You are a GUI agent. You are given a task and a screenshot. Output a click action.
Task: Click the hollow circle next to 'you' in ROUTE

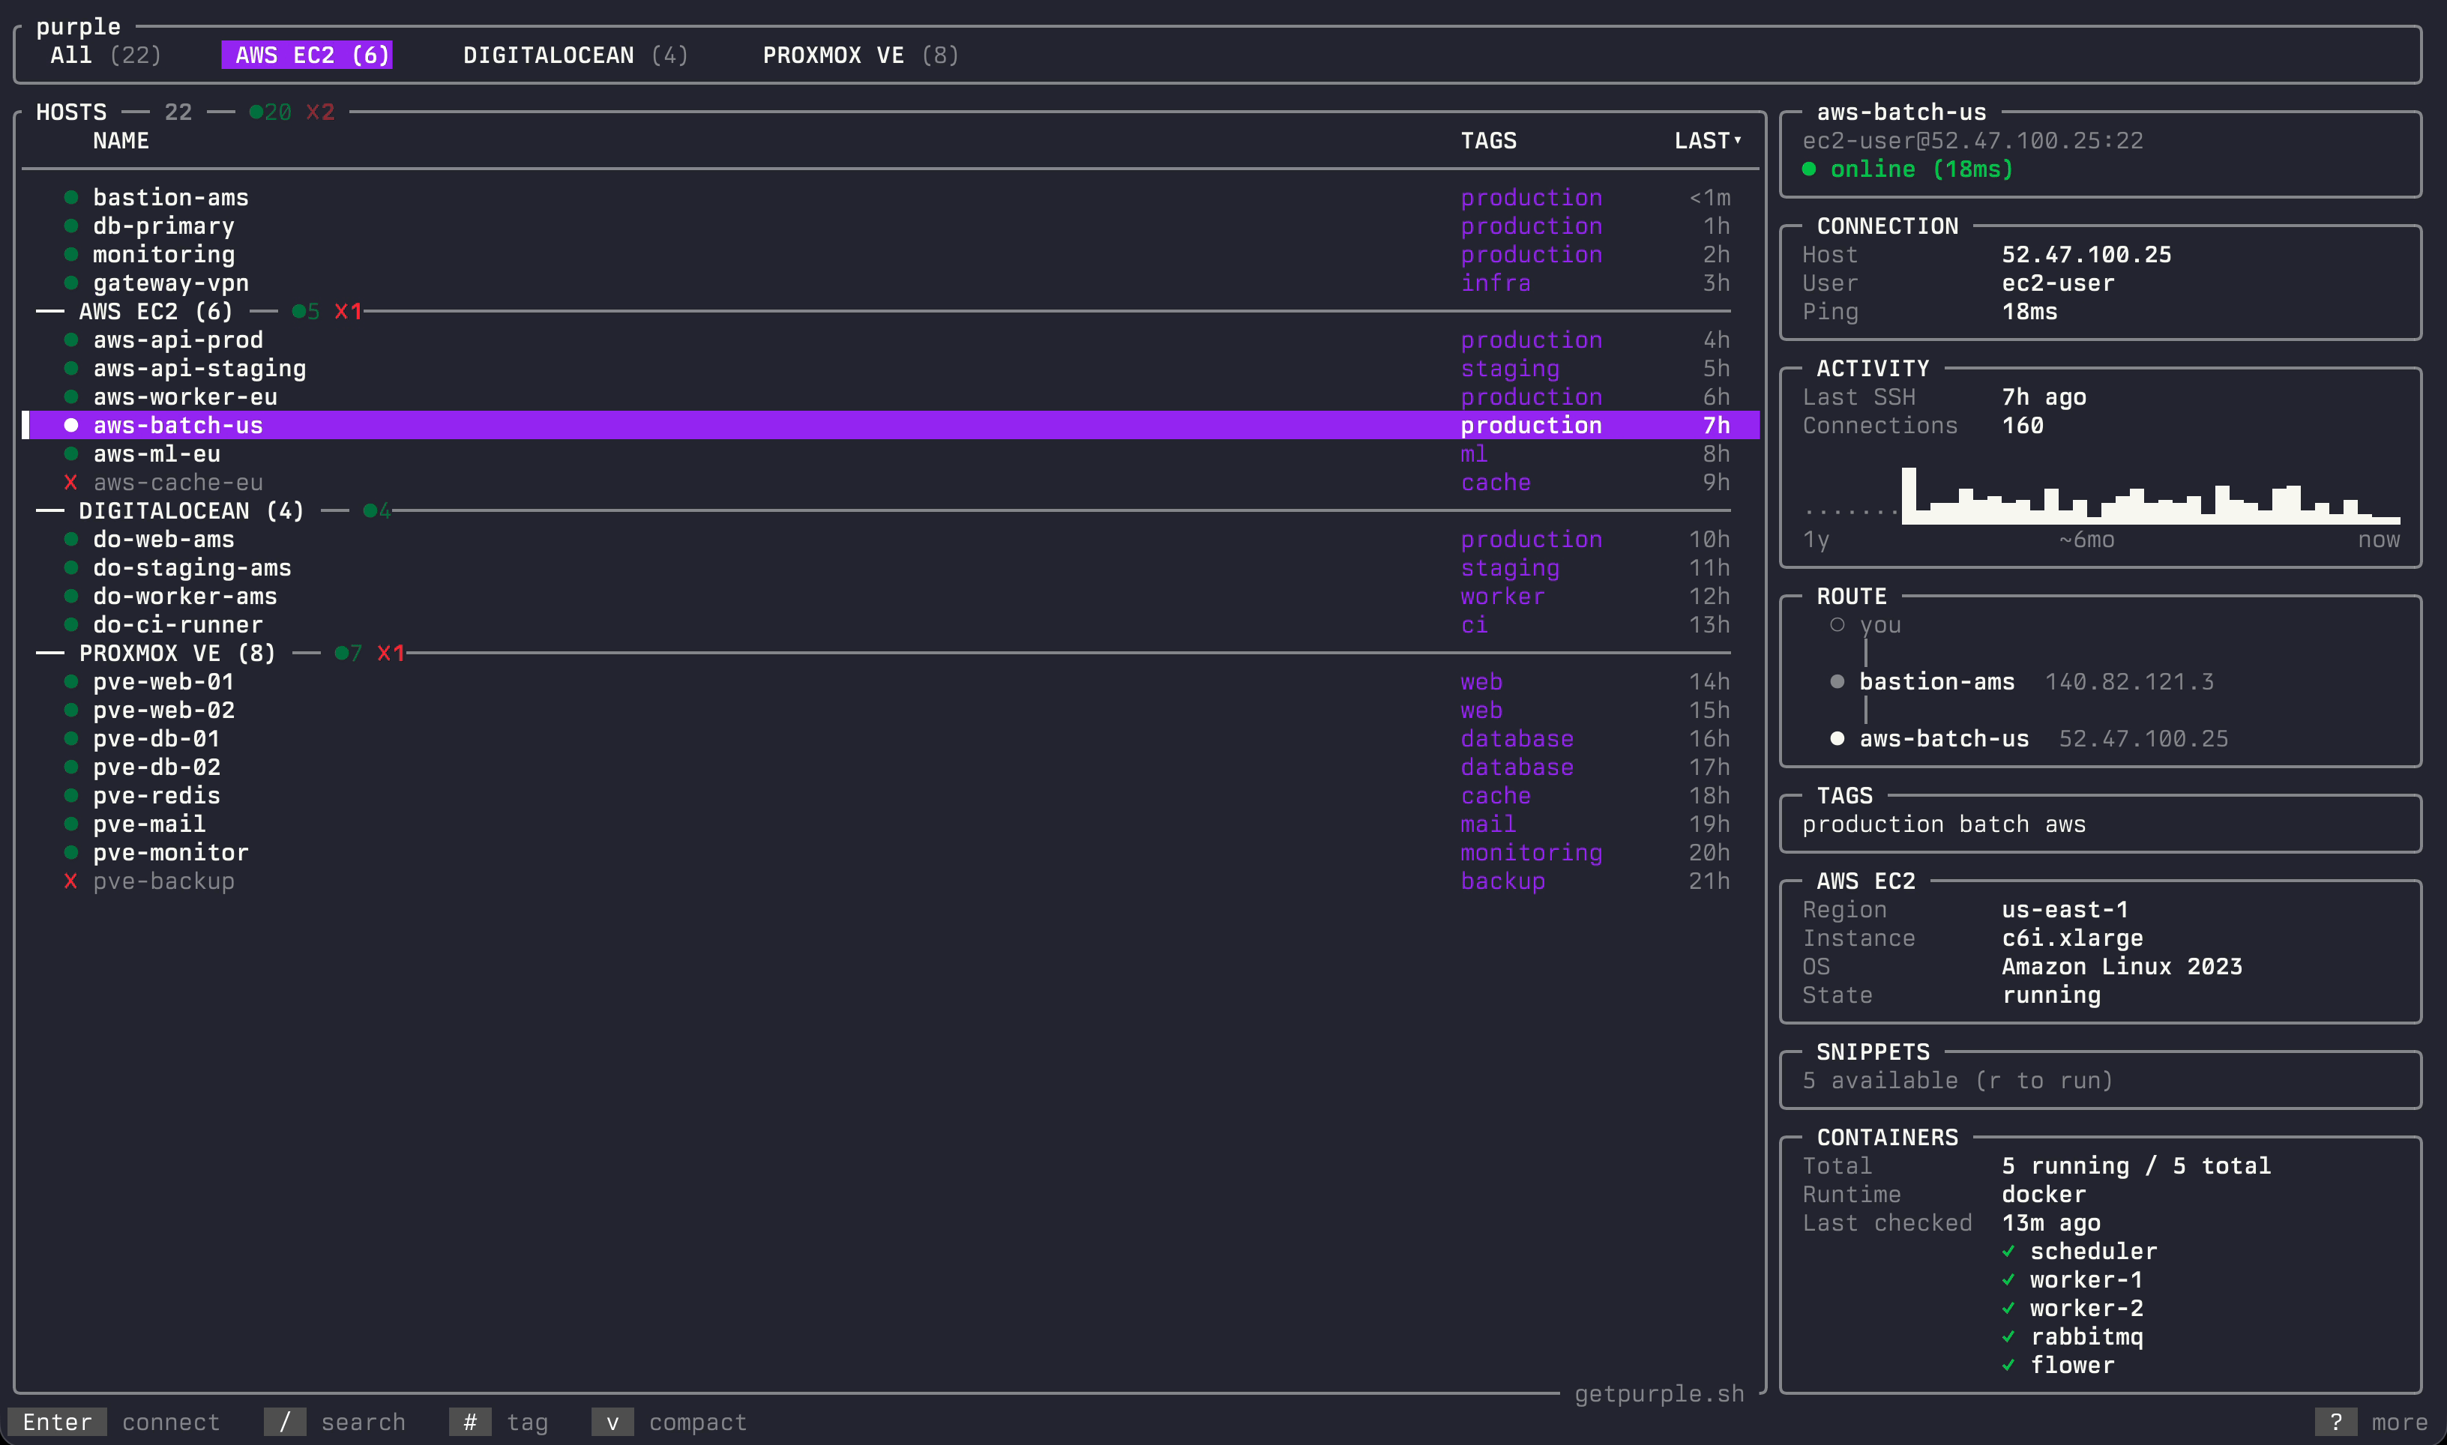(1837, 625)
